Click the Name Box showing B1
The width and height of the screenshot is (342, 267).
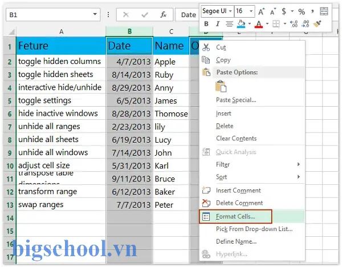coord(53,15)
